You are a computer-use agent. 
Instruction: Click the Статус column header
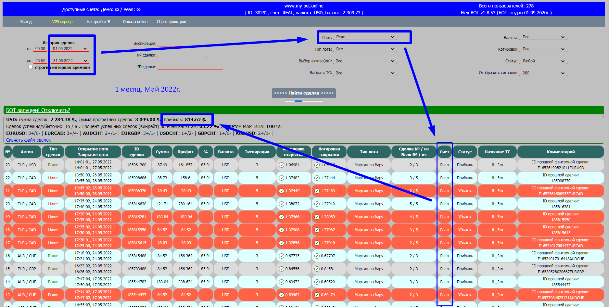[465, 152]
